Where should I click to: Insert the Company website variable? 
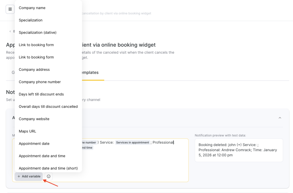[x=34, y=119]
